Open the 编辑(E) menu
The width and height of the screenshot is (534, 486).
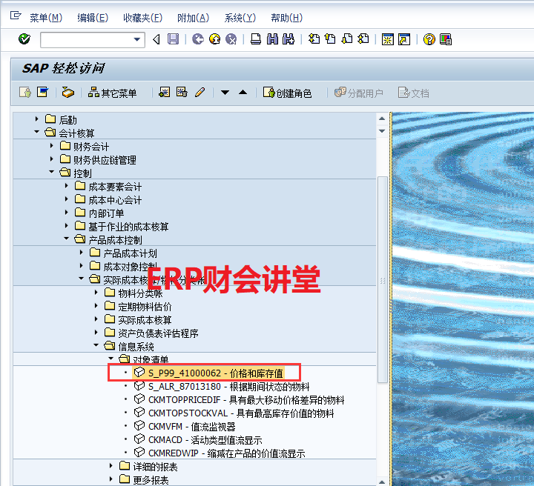[92, 18]
